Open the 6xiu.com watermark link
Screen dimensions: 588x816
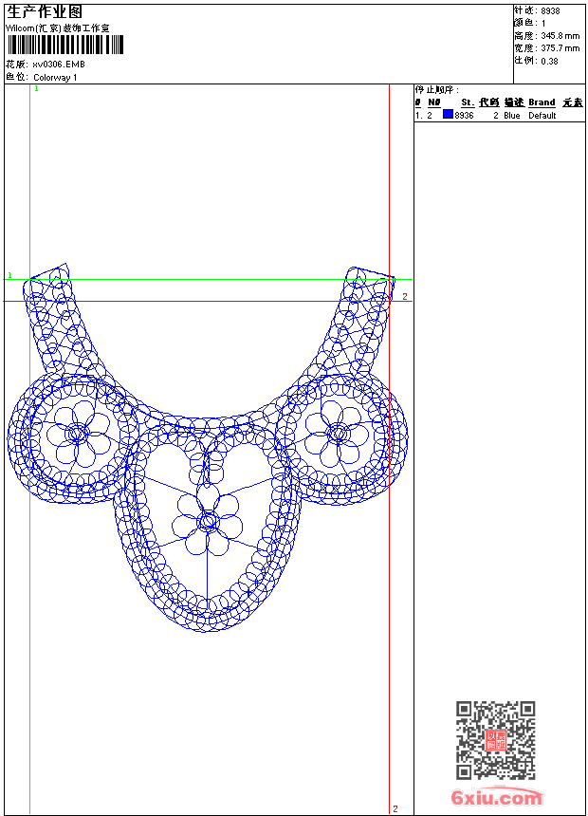tap(497, 797)
